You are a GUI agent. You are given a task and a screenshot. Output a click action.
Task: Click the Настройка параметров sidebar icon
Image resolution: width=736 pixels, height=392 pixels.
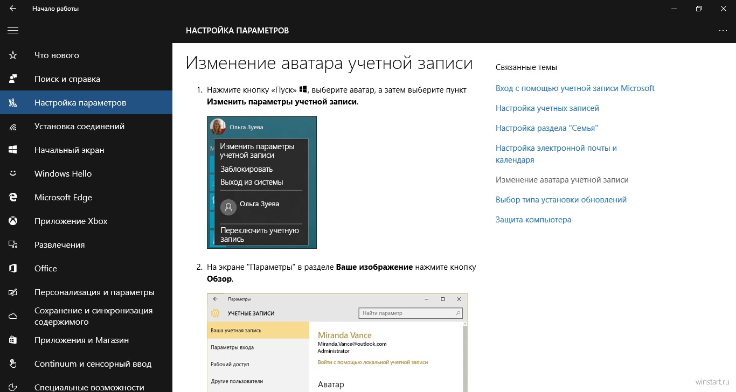(13, 103)
